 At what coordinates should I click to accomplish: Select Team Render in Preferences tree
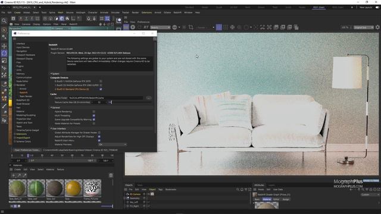(26, 96)
